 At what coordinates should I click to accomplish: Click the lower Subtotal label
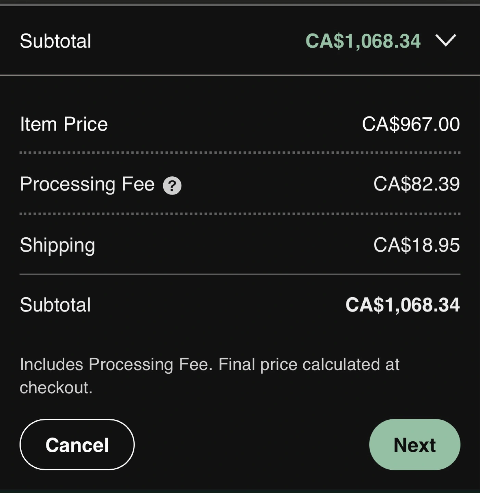(55, 305)
